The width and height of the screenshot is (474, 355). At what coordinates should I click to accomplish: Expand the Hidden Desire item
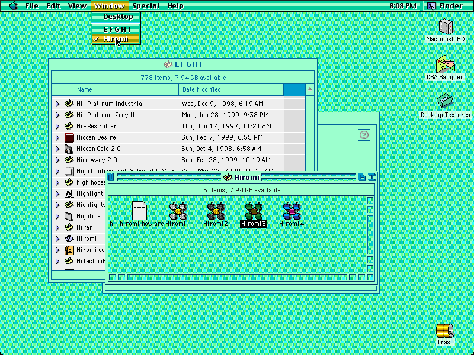click(x=57, y=138)
